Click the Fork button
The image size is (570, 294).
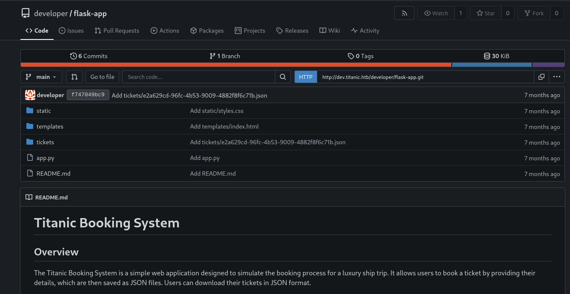coord(534,13)
